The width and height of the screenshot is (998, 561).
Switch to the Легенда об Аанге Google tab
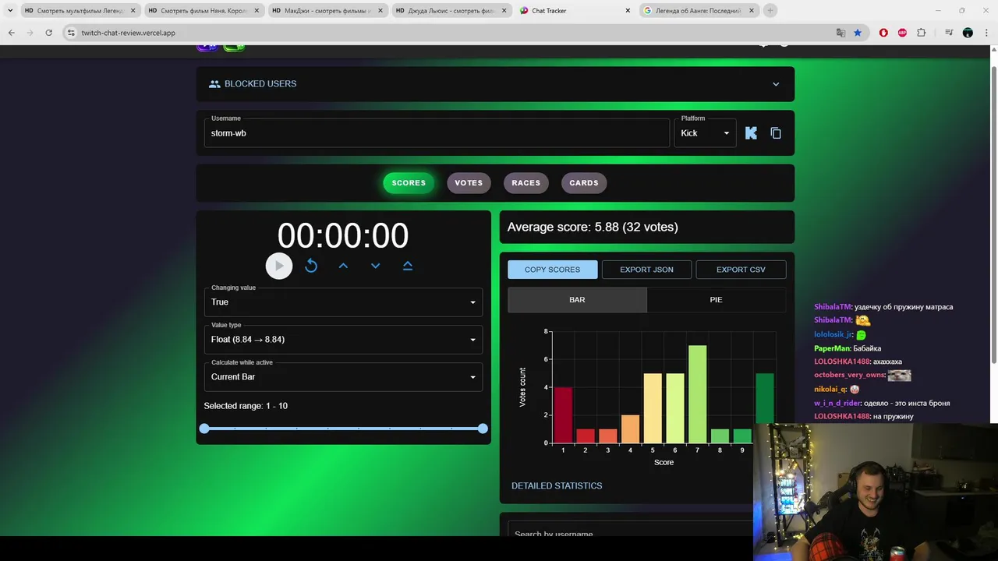[699, 11]
